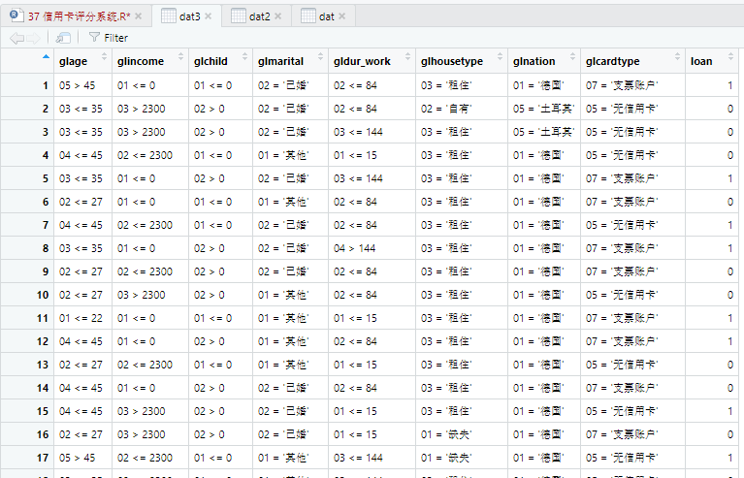Sort by the glhousetype column arrows
The width and height of the screenshot is (744, 478).
500,57
